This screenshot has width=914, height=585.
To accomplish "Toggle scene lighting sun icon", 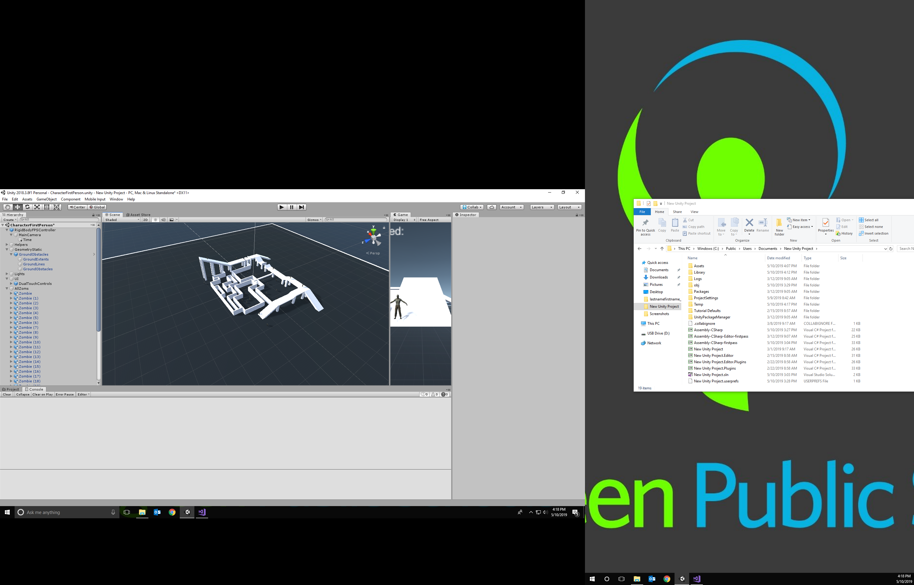I will [x=155, y=220].
